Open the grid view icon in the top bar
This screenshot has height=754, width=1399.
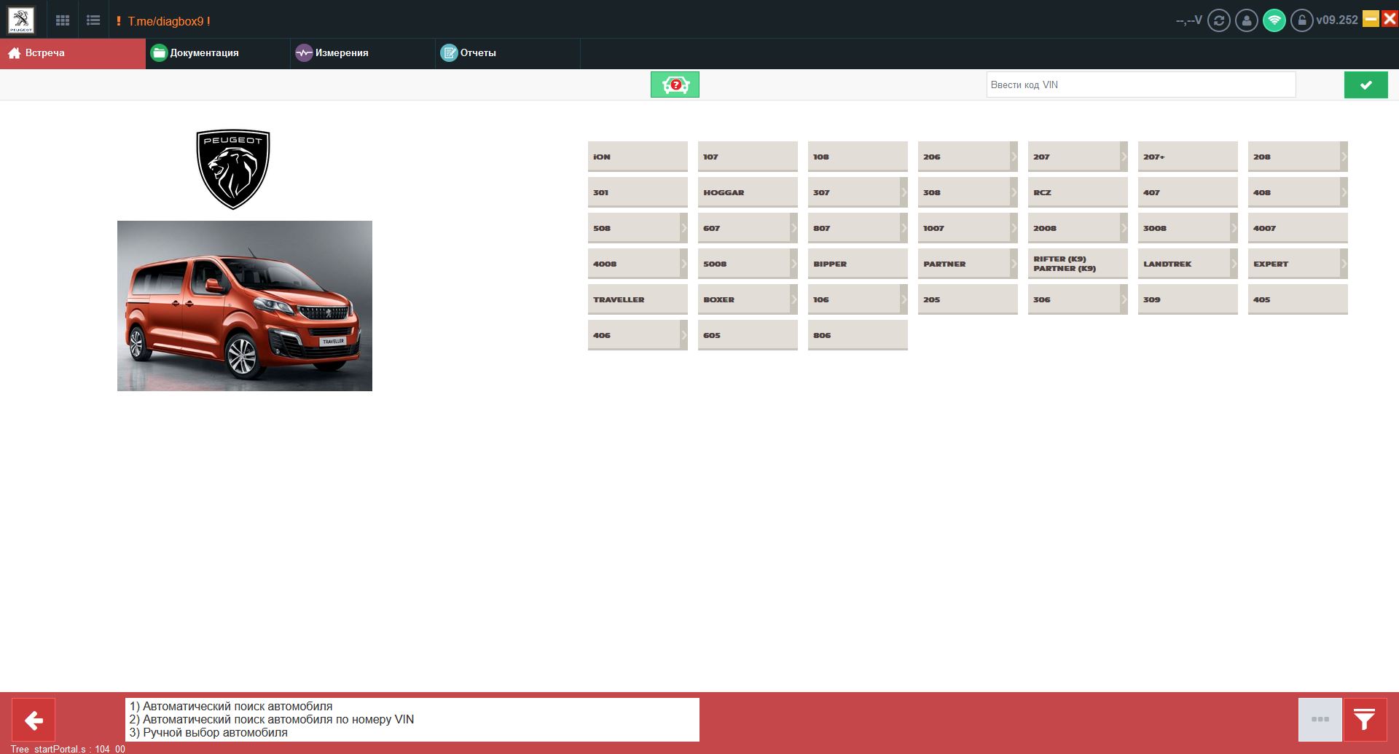point(63,20)
